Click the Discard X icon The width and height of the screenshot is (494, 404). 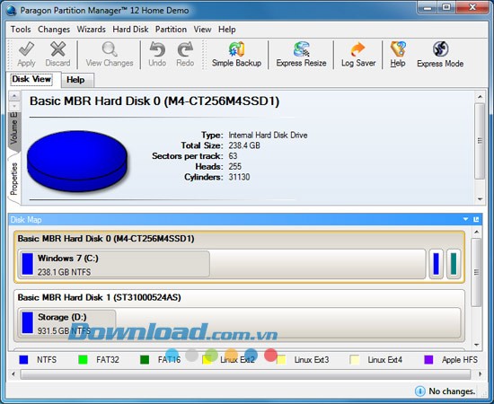(58, 48)
